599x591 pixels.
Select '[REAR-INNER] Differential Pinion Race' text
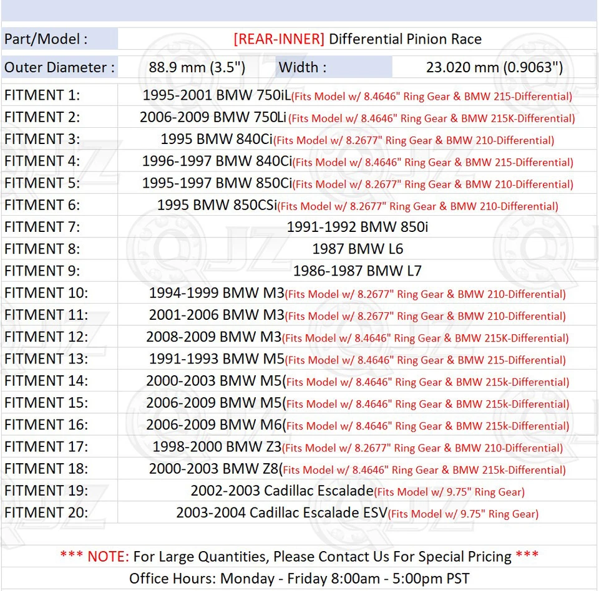pyautogui.click(x=358, y=39)
